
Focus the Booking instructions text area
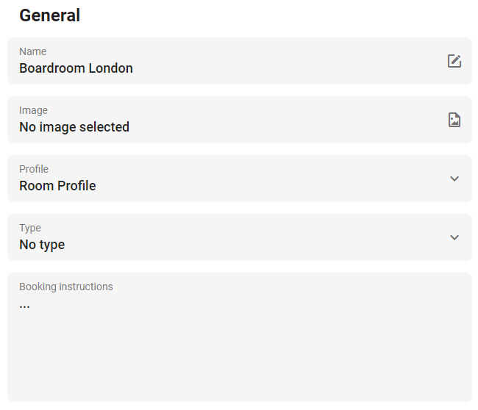(240, 337)
